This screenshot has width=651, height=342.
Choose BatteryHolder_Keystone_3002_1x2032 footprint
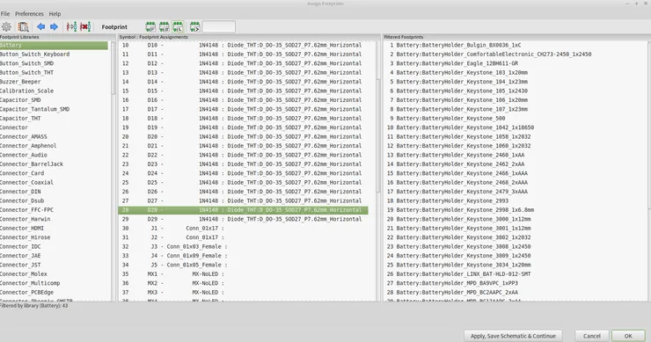click(515, 237)
